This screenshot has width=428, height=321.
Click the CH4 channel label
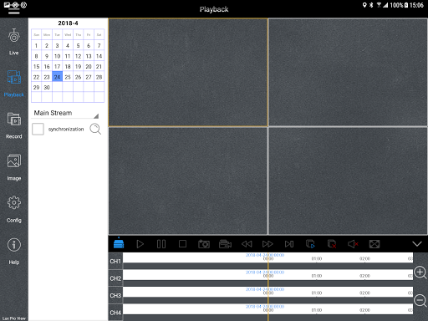115,313
